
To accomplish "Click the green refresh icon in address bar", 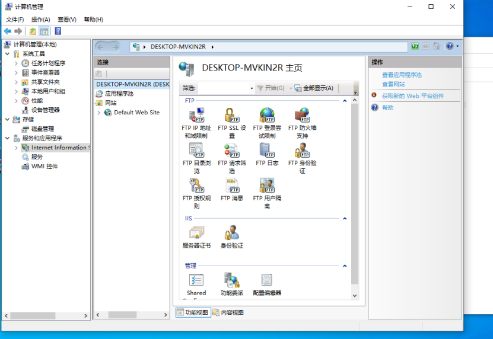I will pos(415,46).
